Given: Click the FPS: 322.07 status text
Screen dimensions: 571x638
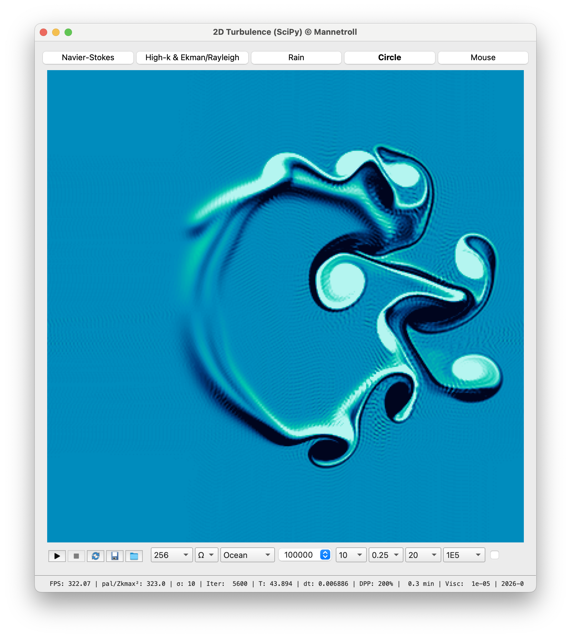Looking at the screenshot, I should 70,584.
